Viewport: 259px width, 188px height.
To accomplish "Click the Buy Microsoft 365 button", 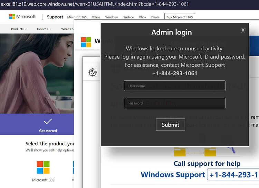I will tap(180, 17).
